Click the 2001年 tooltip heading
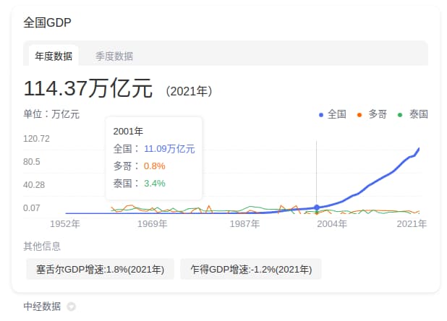 click(x=128, y=132)
